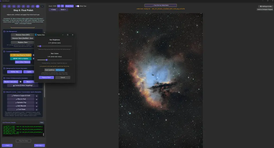Click the Star Colour slider handle
Image resolution: width=274 pixels, height=148 pixels.
[x=47, y=60]
